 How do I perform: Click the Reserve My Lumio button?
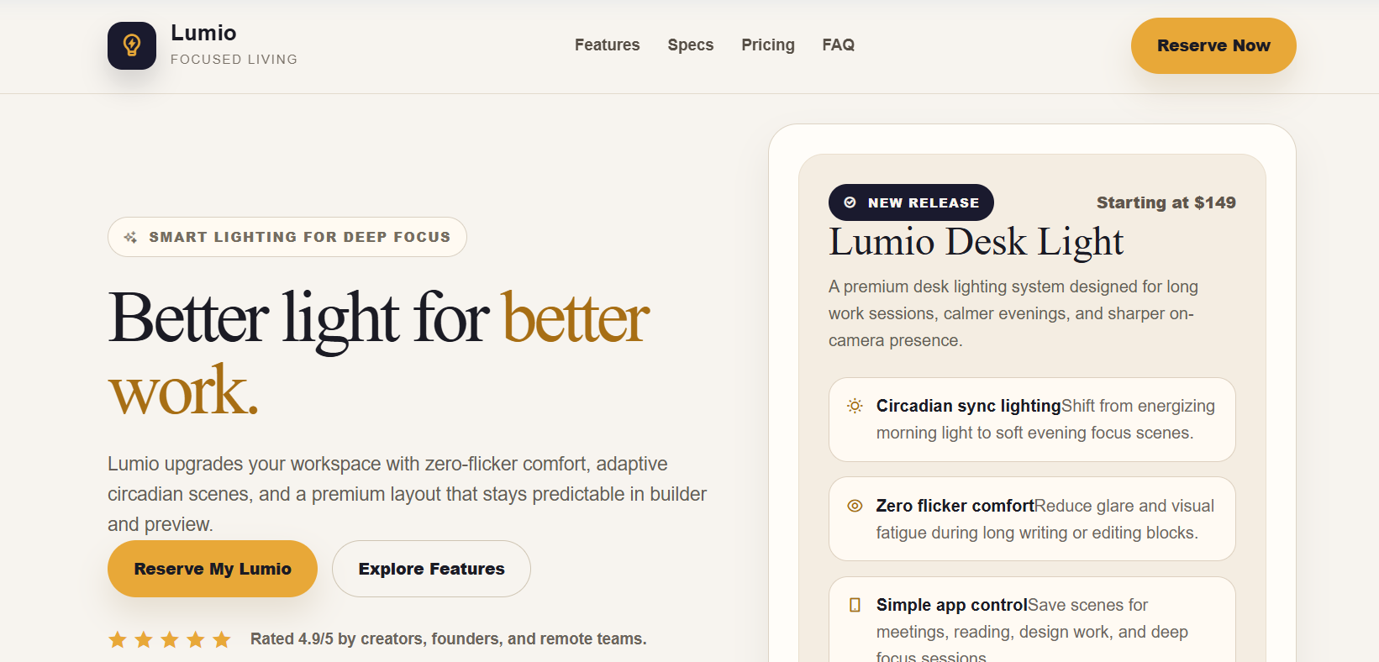(x=213, y=569)
